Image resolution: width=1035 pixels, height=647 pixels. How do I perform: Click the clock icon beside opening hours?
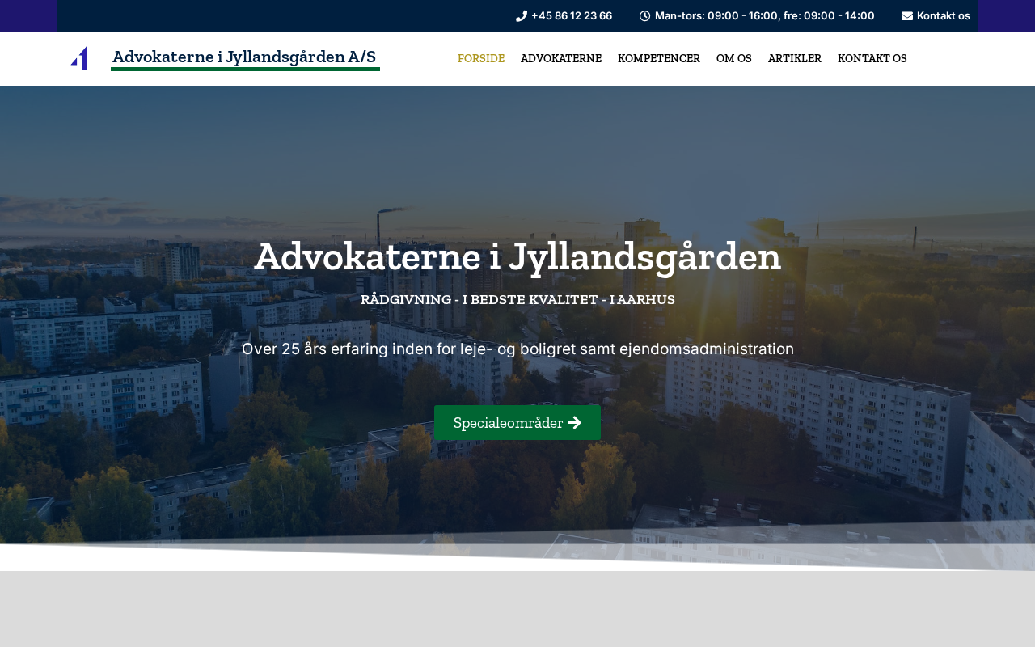[644, 16]
